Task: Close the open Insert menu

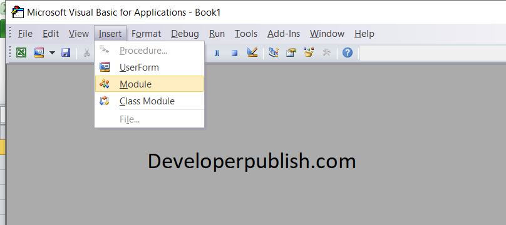Action: point(110,34)
